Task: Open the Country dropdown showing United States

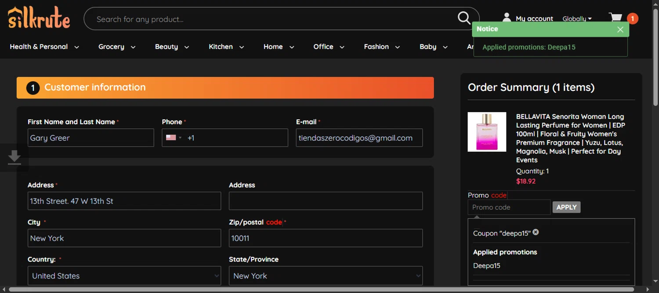Action: pos(124,276)
